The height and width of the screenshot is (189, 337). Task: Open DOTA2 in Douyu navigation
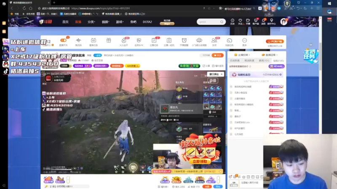(147, 22)
